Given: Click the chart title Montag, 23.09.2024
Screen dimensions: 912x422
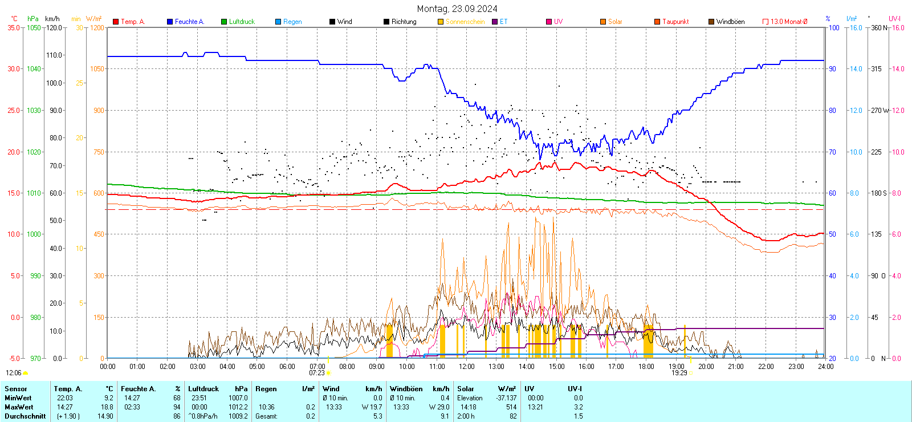Looking at the screenshot, I should (x=457, y=9).
